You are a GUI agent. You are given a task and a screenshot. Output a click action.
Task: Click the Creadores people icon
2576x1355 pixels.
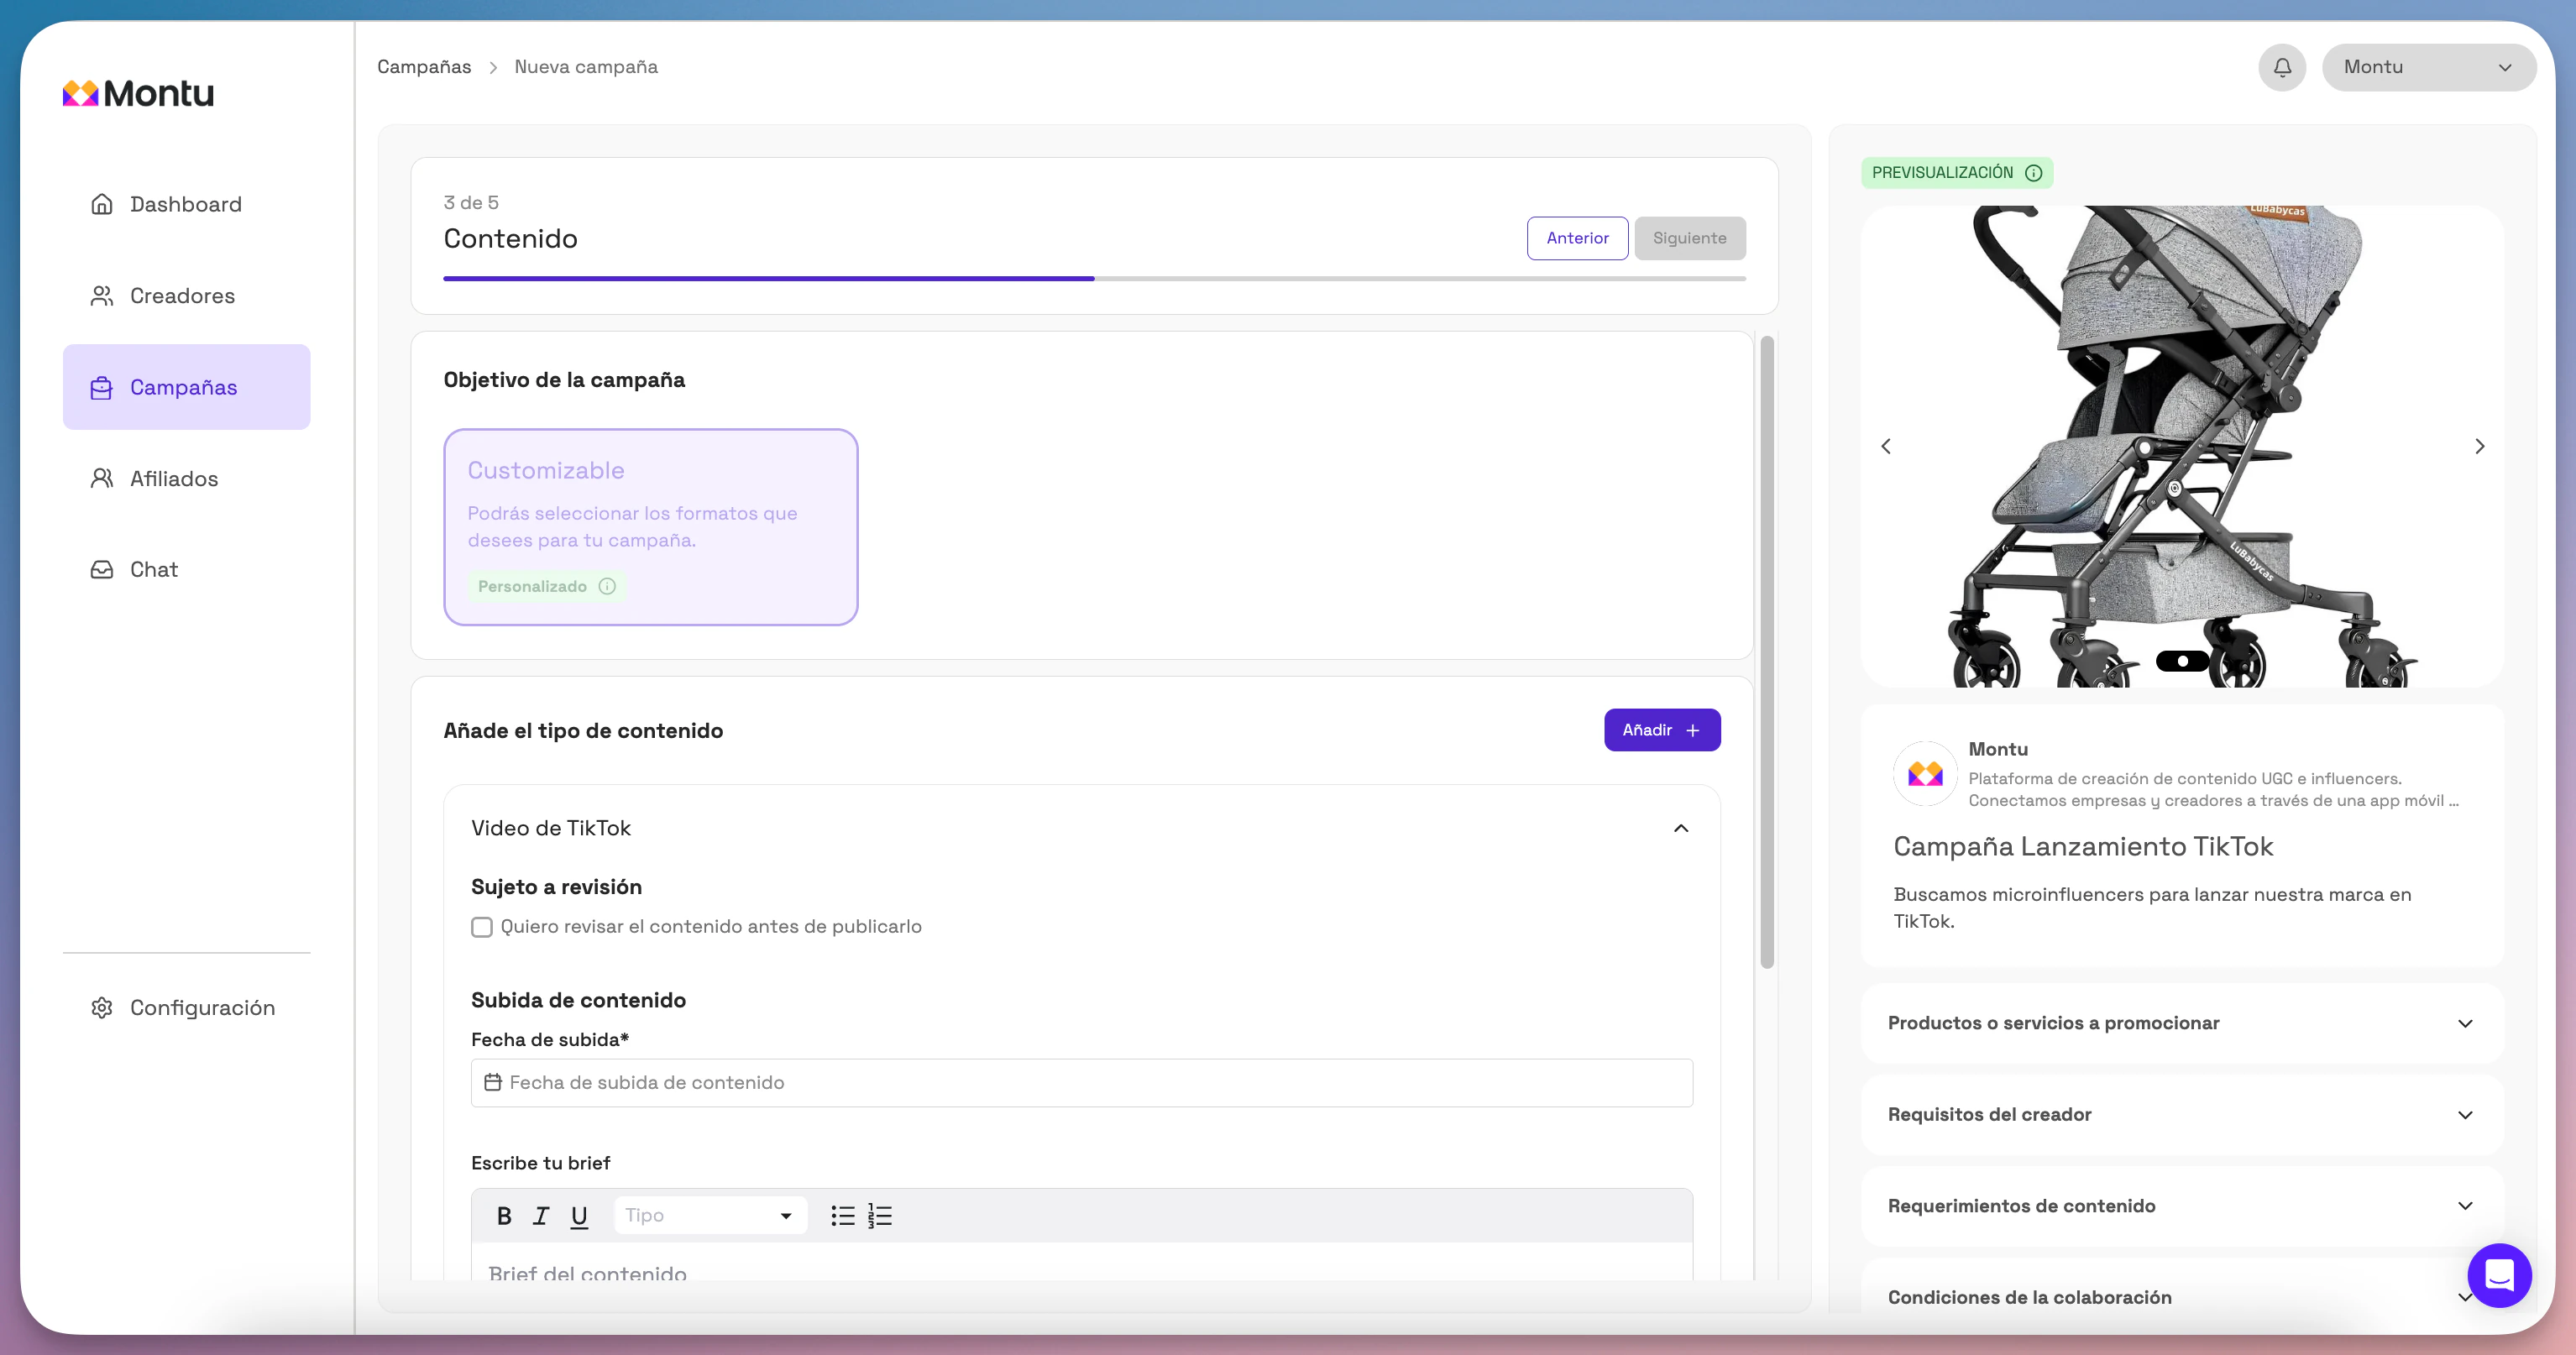tap(102, 296)
